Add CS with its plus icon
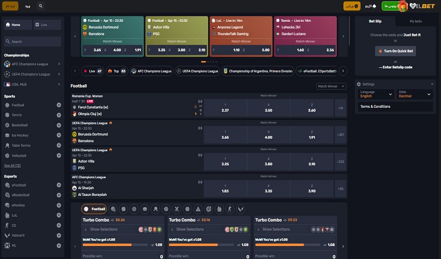The width and height of the screenshot is (441, 259). point(59,225)
